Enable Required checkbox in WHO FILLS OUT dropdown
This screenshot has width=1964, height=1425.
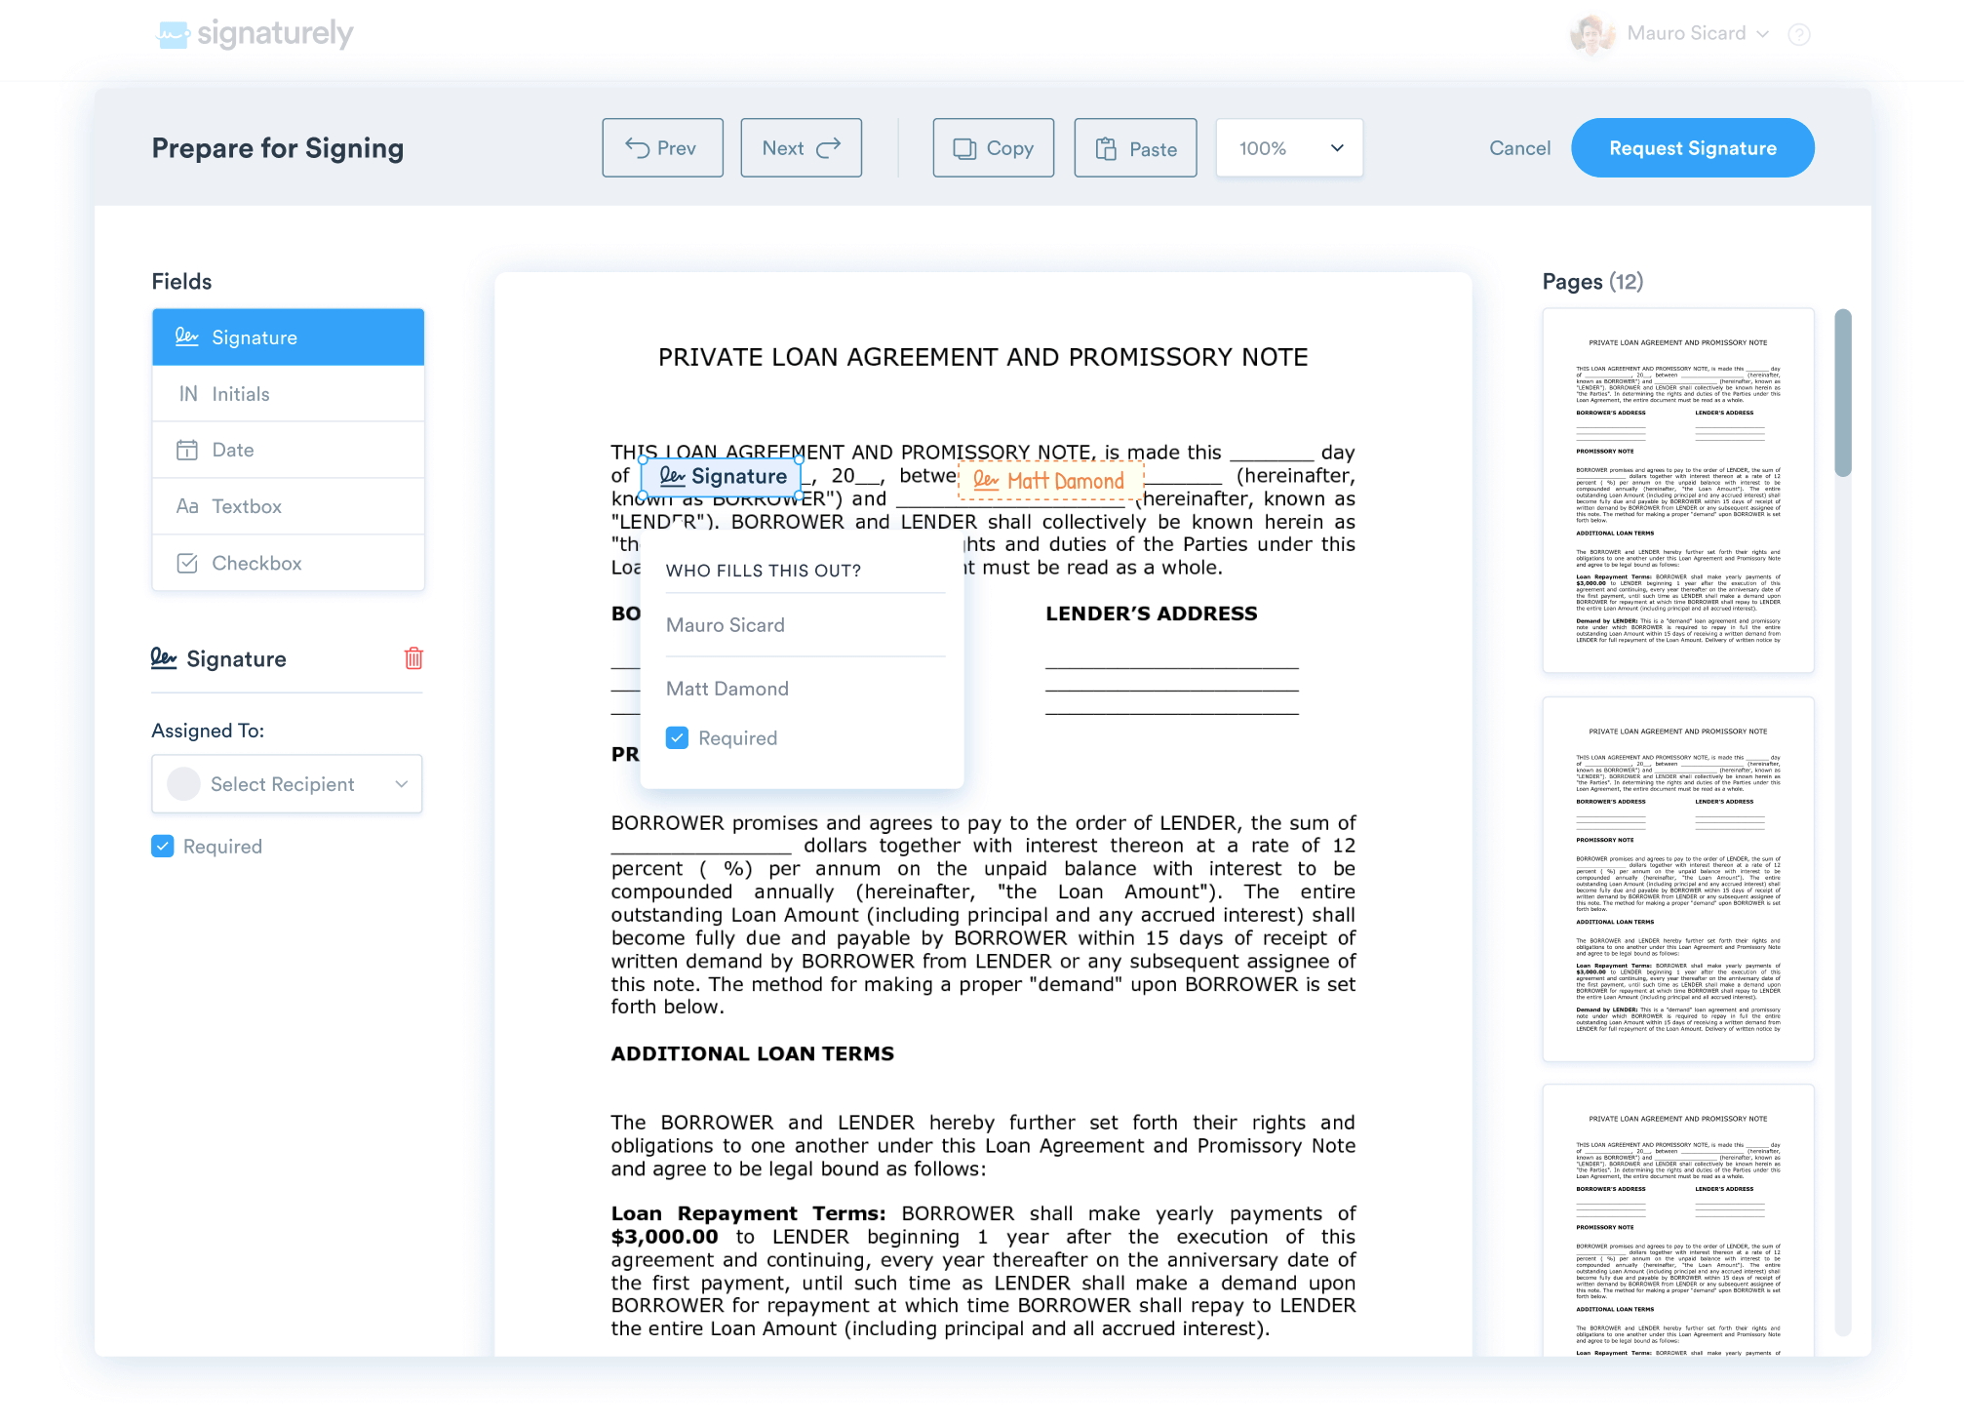[676, 738]
